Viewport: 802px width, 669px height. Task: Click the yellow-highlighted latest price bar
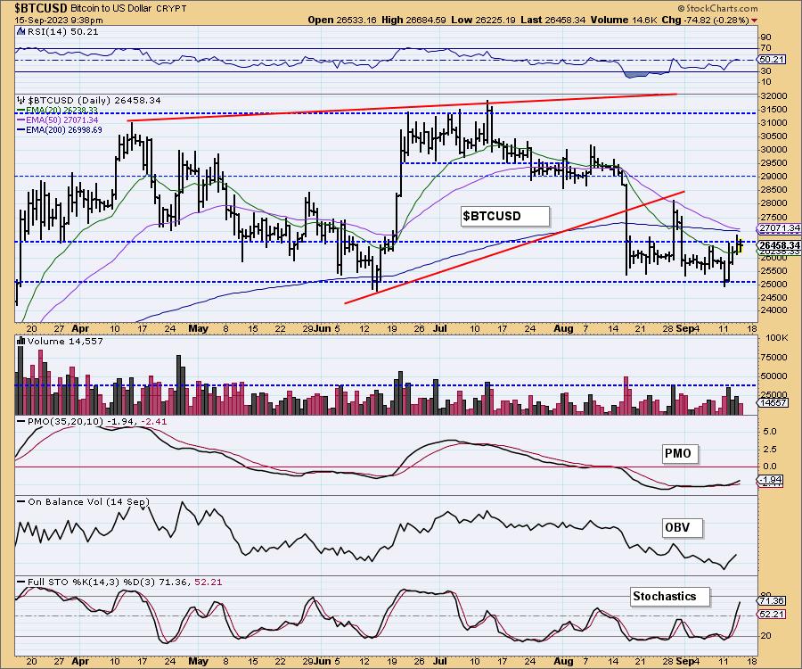point(741,245)
